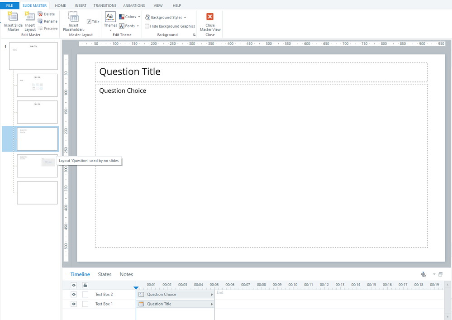Delete the selected layout

[x=46, y=14]
